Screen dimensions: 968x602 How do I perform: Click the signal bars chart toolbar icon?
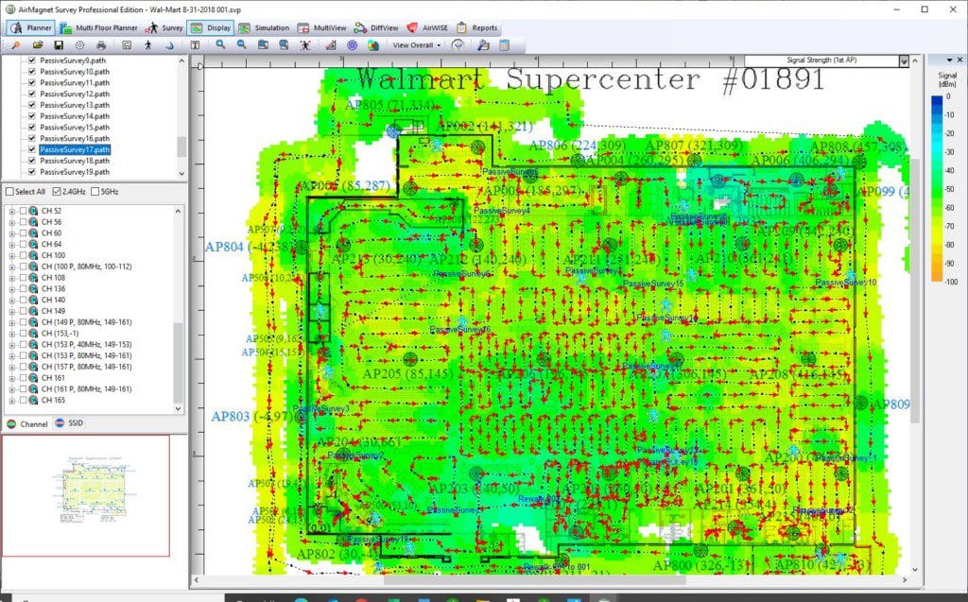click(331, 45)
